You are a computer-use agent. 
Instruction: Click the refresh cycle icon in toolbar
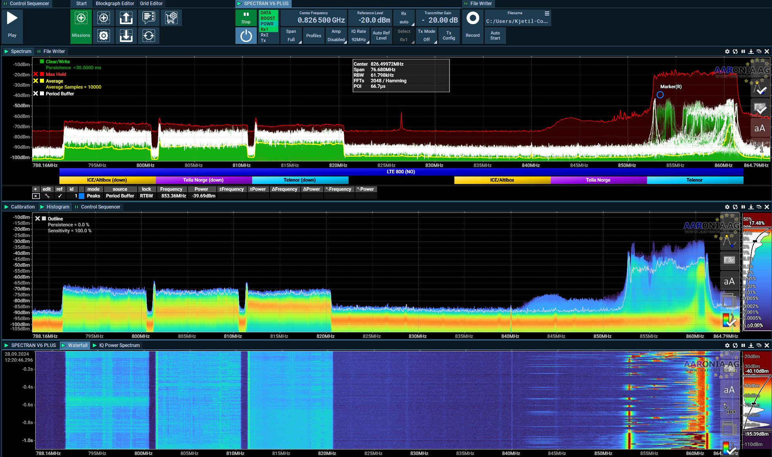[x=149, y=36]
